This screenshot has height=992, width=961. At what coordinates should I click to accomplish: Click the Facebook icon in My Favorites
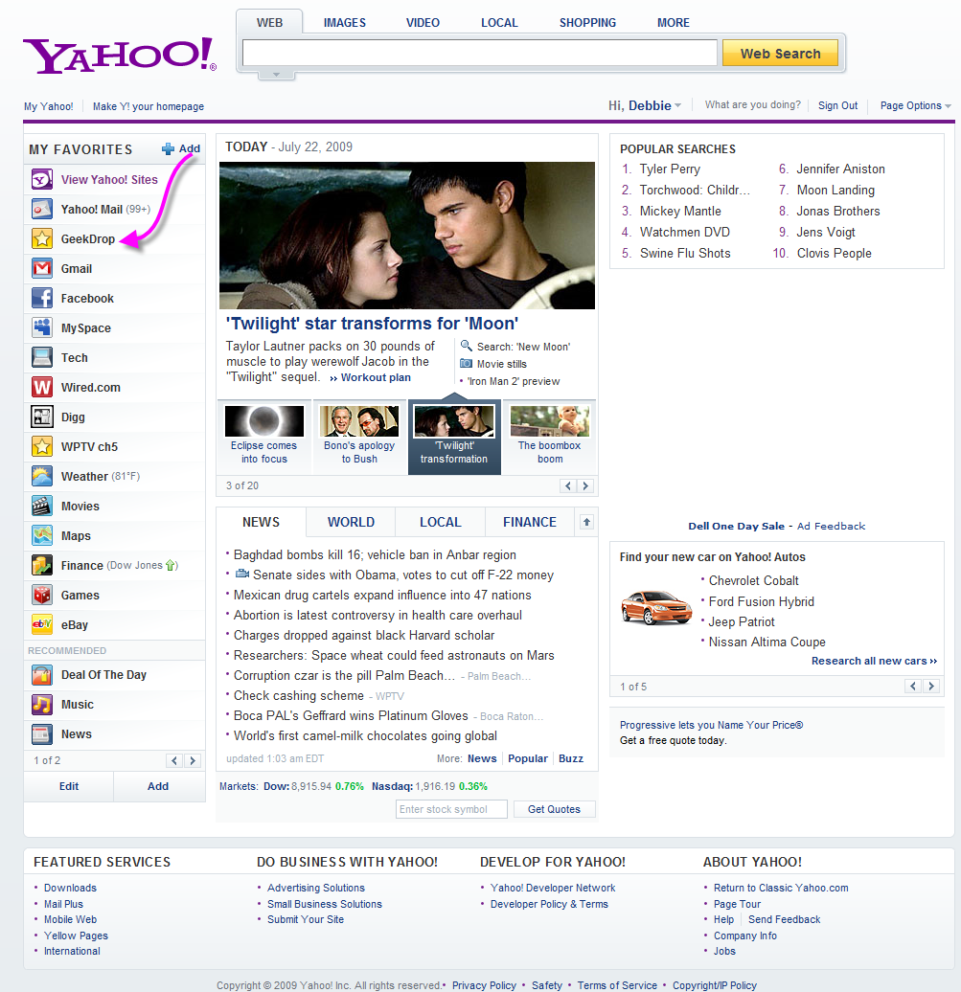point(42,299)
